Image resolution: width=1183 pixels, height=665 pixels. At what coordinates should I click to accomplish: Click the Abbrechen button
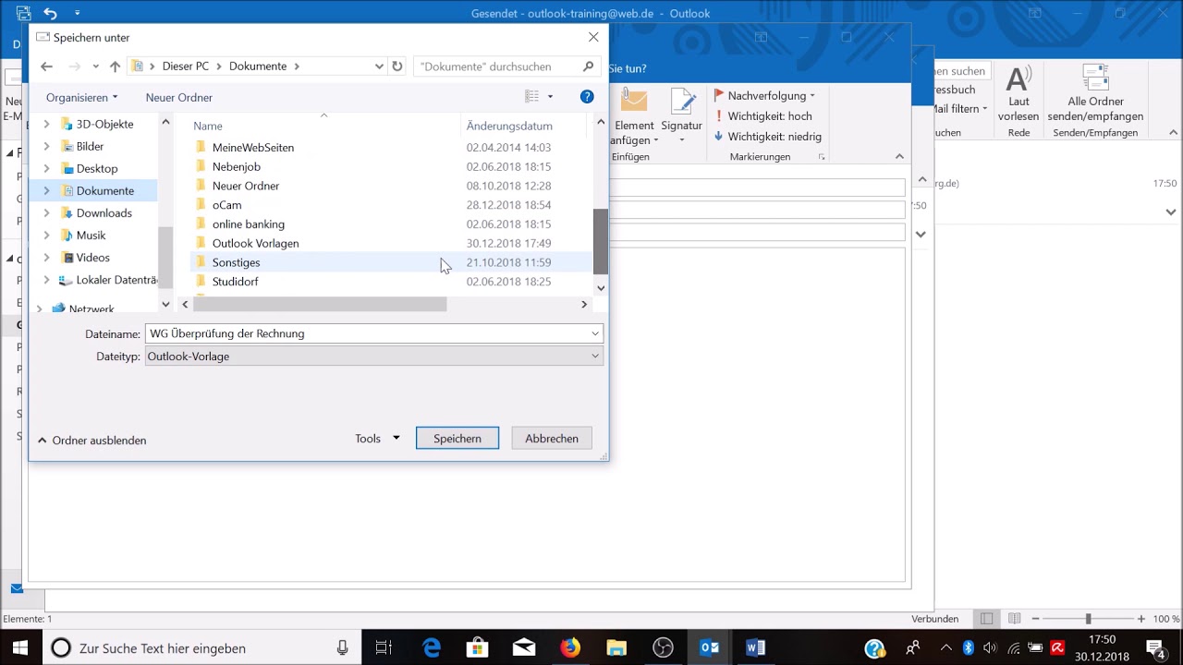point(552,439)
